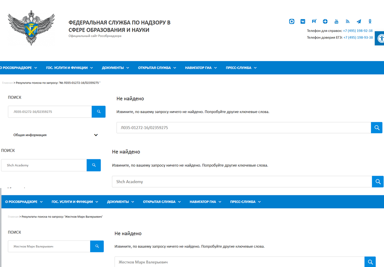Image resolution: width=384 pixels, height=267 pixels.
Task: Click sidebar search icon beside Л035-01272-16/02359275 field
Action: pos(99,112)
